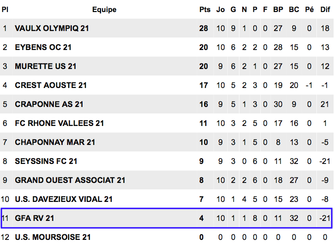Screen dimensions: 335x245
Task: Select U.S. DAVEZIEUX VIDAL 21 row
Action: 167,199
